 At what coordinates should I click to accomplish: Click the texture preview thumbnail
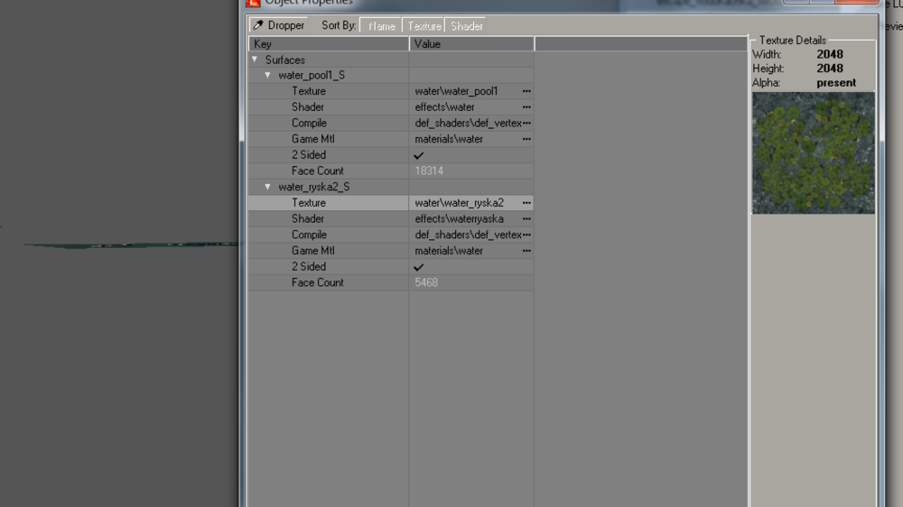click(x=814, y=152)
